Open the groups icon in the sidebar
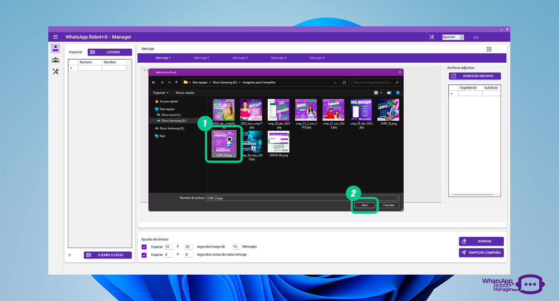The image size is (559, 301). click(55, 60)
